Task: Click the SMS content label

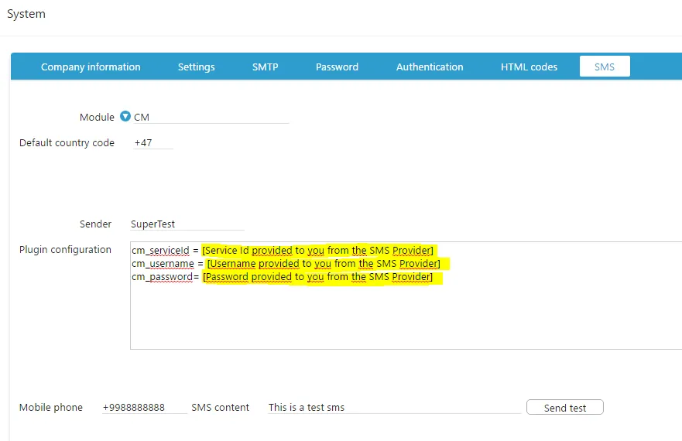Action: (x=220, y=408)
